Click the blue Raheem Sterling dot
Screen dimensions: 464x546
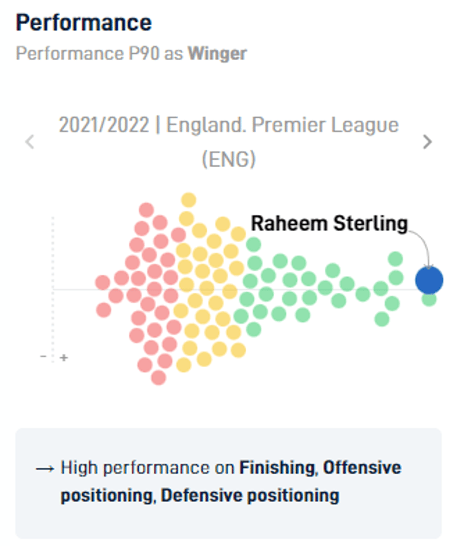tap(429, 279)
